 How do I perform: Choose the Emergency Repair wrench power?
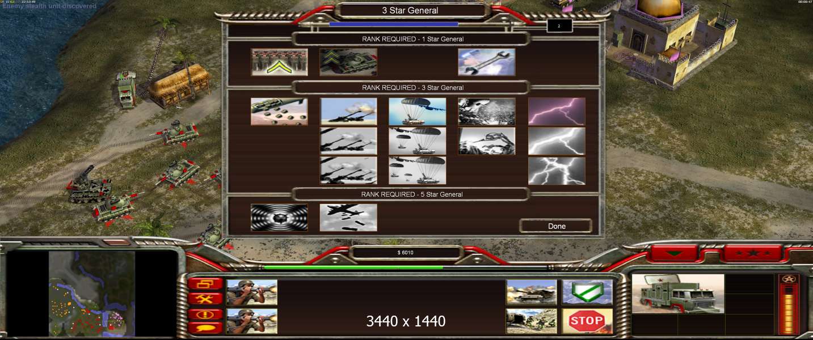pyautogui.click(x=487, y=62)
